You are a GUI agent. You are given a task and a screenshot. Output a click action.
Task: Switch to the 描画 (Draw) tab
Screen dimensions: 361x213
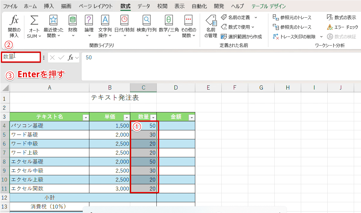(66, 6)
